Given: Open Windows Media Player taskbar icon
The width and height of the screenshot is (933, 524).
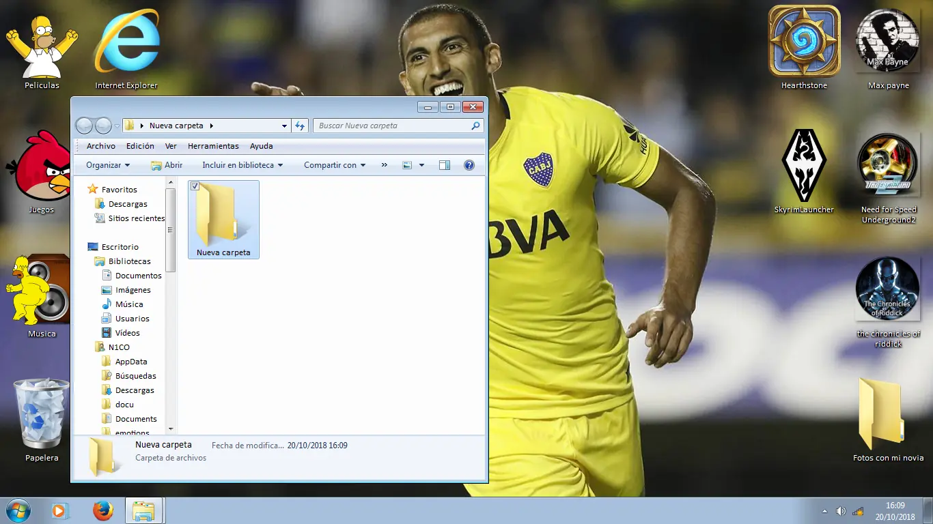Looking at the screenshot, I should pyautogui.click(x=60, y=510).
